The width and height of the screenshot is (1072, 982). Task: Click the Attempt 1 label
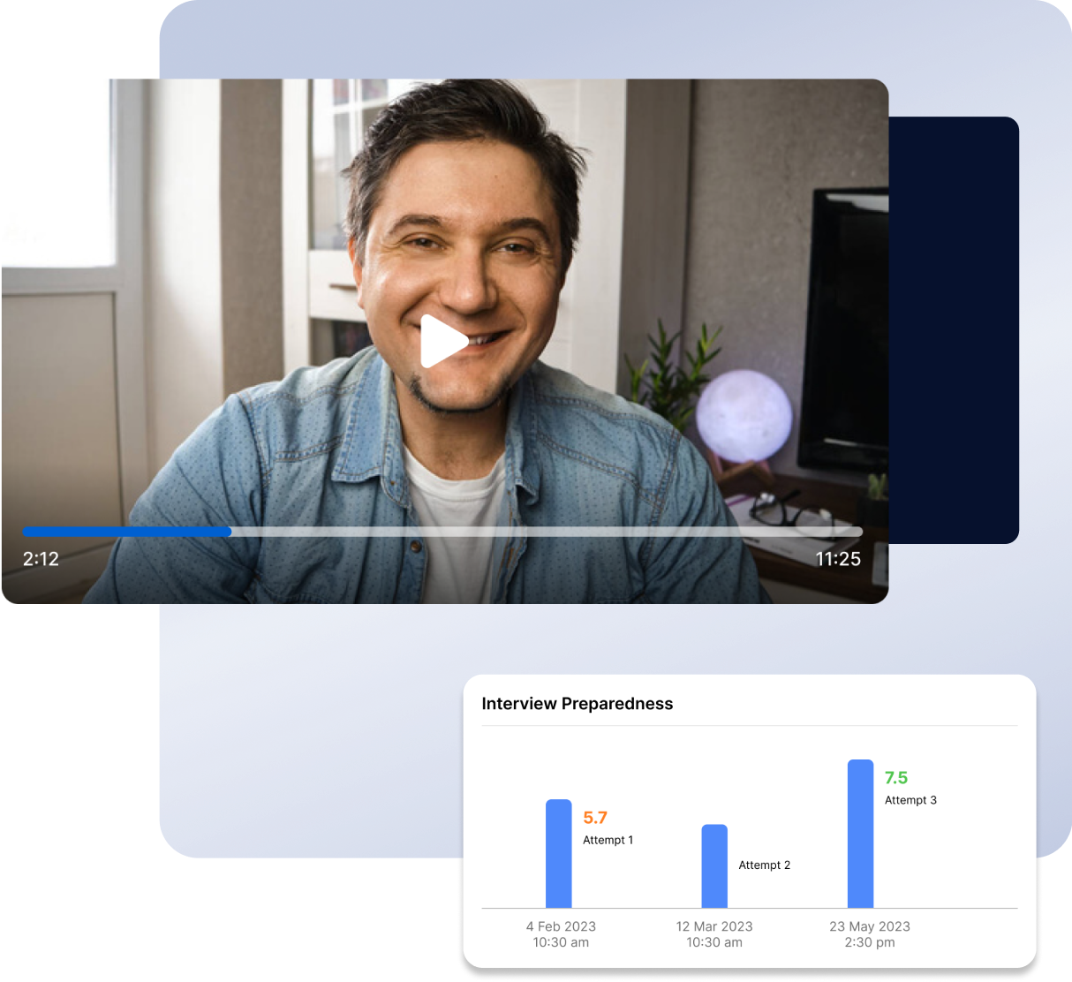[x=608, y=840]
